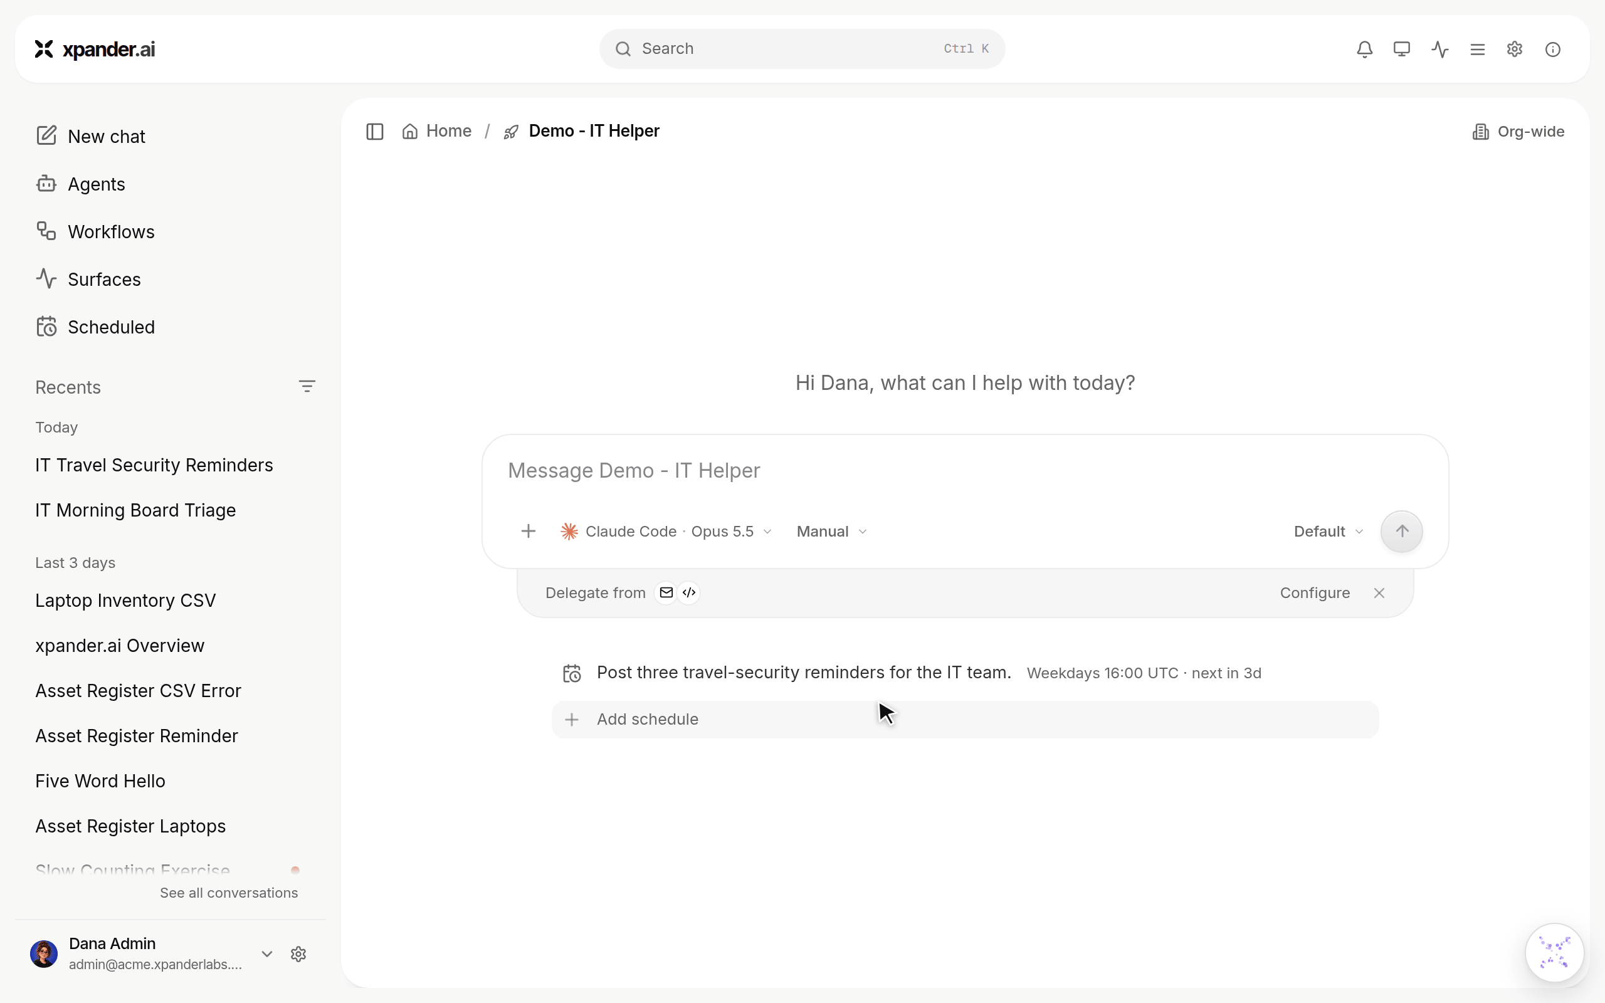Viewport: 1605px width, 1003px height.
Task: Dismiss the Delegate from bar
Action: click(1379, 593)
